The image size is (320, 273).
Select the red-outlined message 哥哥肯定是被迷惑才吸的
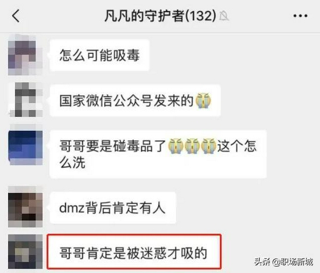[x=134, y=251]
